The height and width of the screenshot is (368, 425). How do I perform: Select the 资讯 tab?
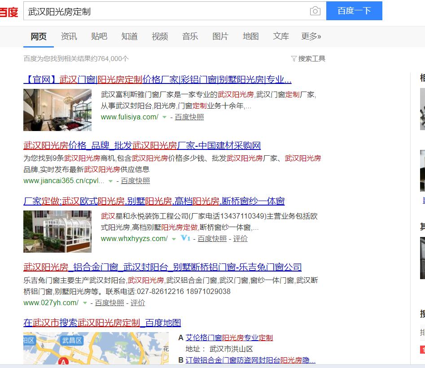pos(69,37)
